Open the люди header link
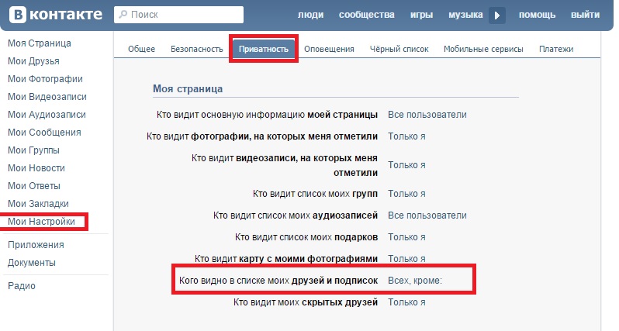The height and width of the screenshot is (331, 619). click(x=311, y=15)
